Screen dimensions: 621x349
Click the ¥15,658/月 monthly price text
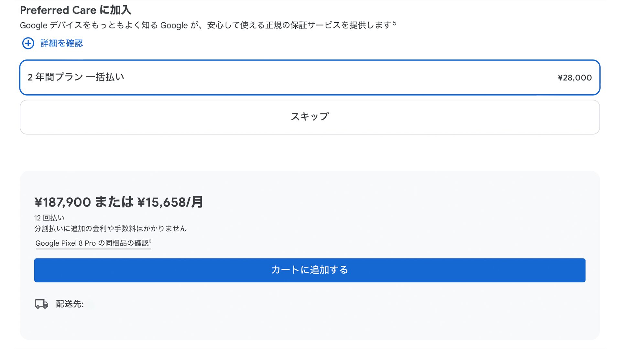170,202
